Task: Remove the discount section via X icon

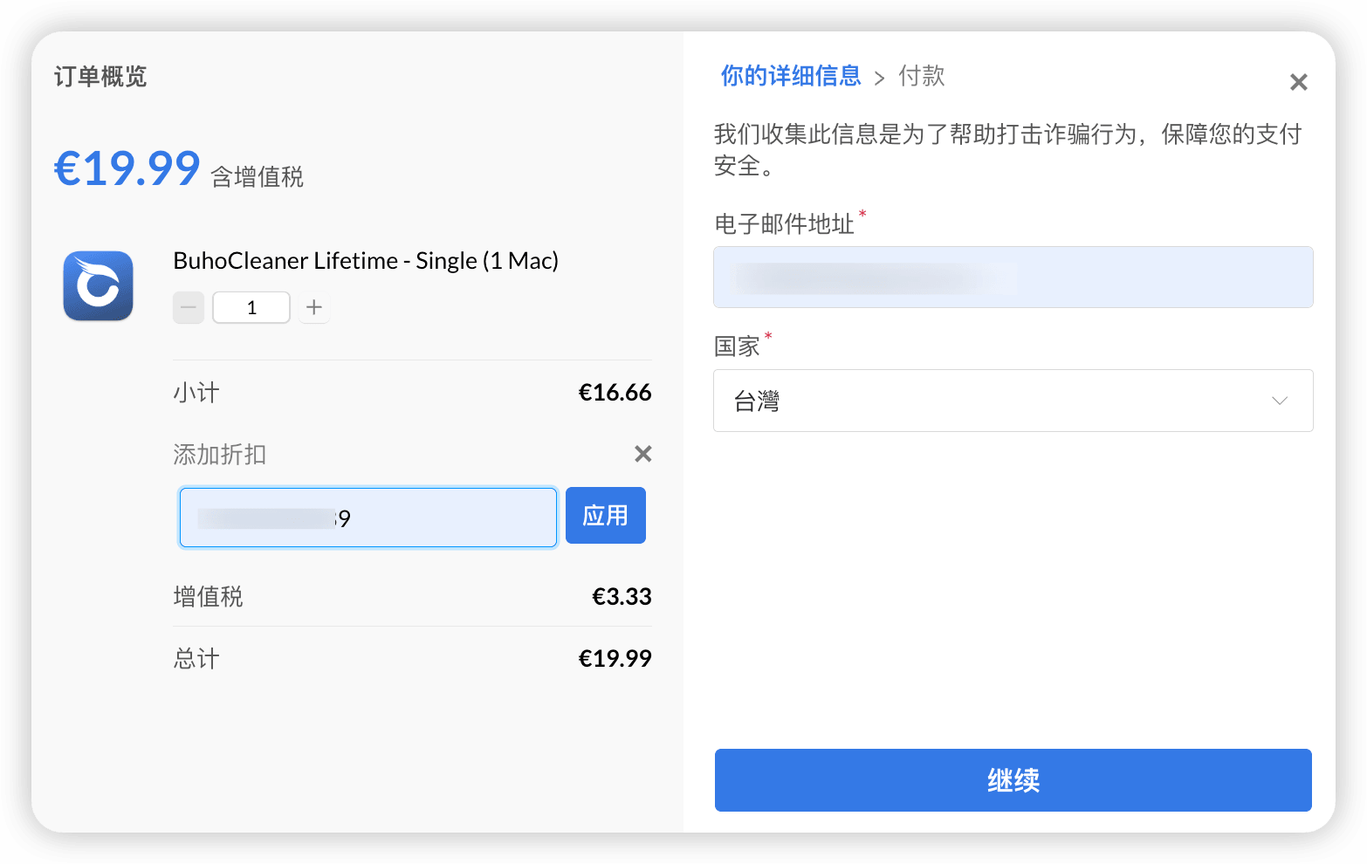Action: [x=643, y=454]
